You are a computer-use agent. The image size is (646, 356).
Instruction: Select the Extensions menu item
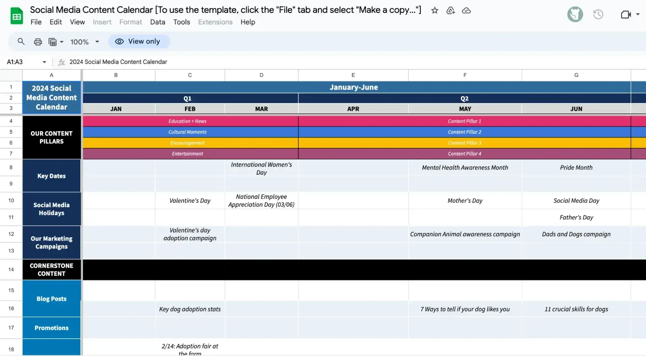click(215, 22)
